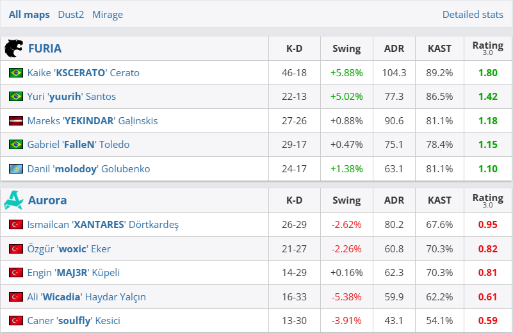Click the Rating 3.0 header in Aurora table

pos(488,200)
